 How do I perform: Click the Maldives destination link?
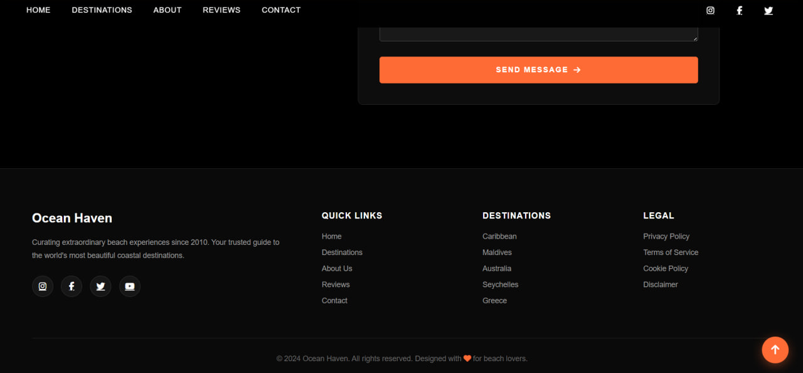(497, 252)
